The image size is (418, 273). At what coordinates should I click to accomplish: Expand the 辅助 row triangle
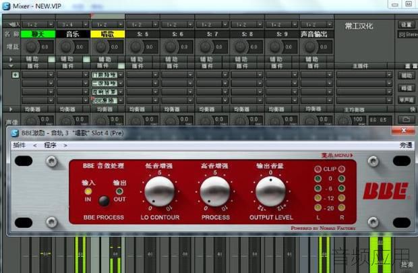11,59
